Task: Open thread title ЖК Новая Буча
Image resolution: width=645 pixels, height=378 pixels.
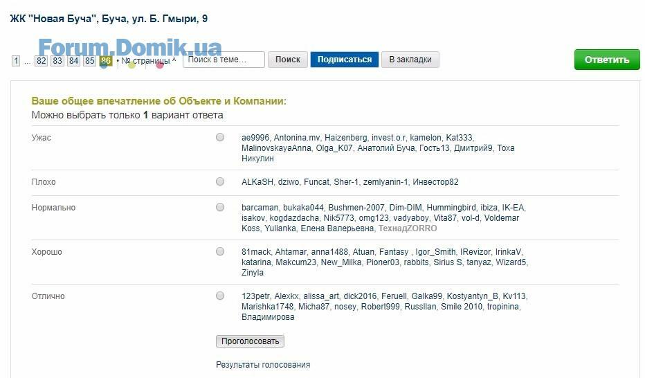Action: [109, 19]
